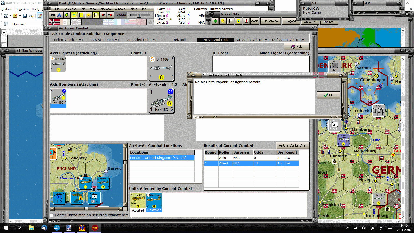The width and height of the screenshot is (414, 233).
Task: Click the Save icon in OpenOffice toolbar
Action: pyautogui.click(x=25, y=16)
